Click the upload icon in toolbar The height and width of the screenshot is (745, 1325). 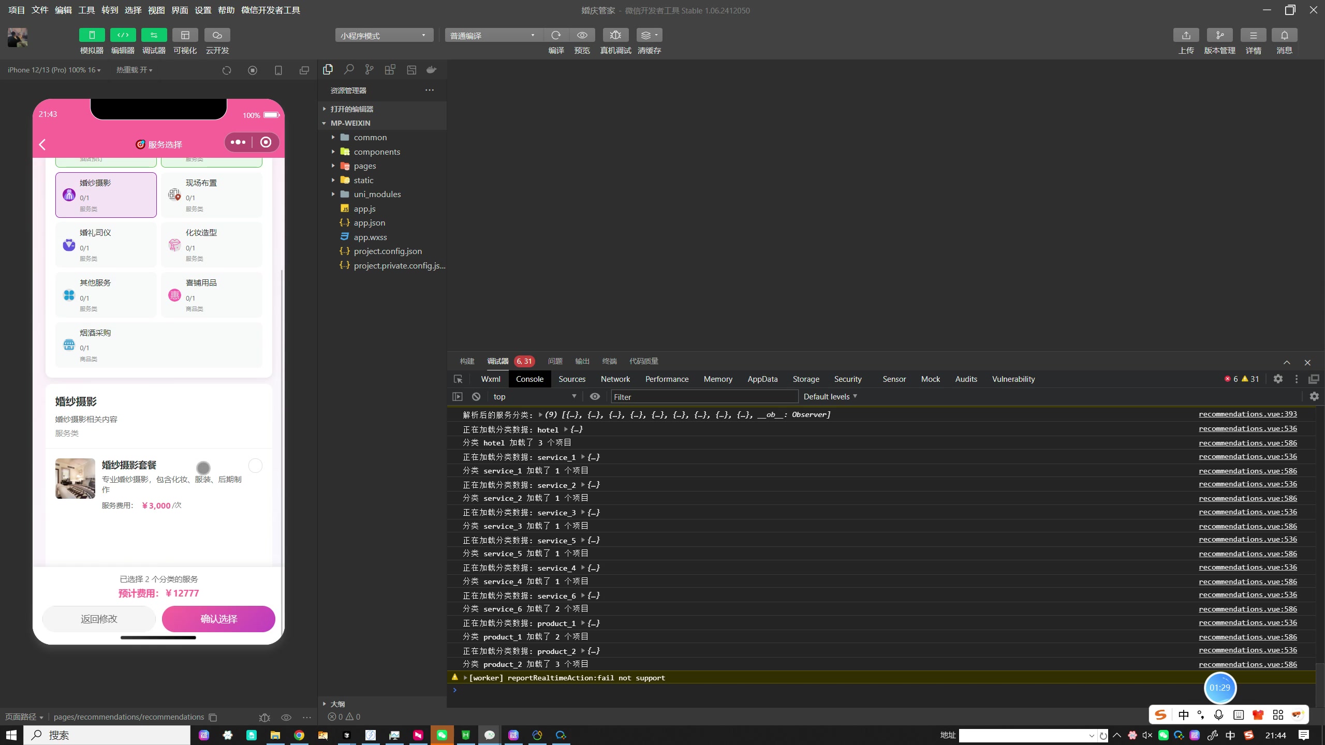(x=1186, y=35)
